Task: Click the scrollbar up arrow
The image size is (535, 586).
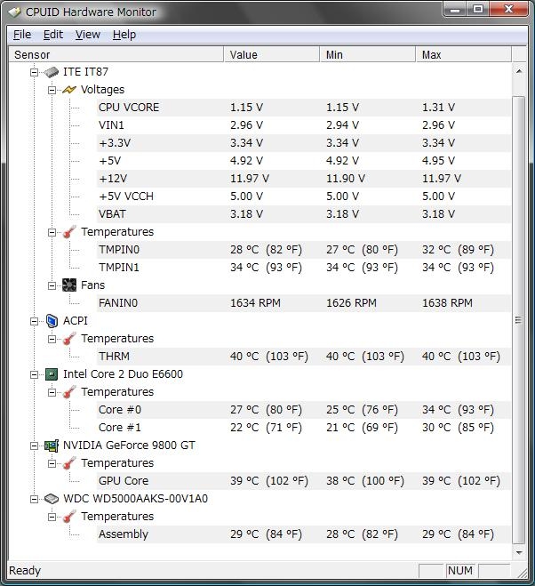Action: point(519,71)
